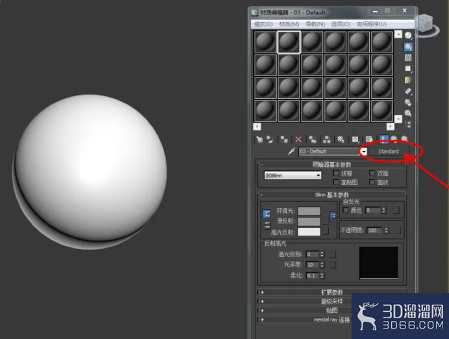Click sample slots scroll-down arrow
The height and width of the screenshot is (339, 449).
[x=398, y=118]
